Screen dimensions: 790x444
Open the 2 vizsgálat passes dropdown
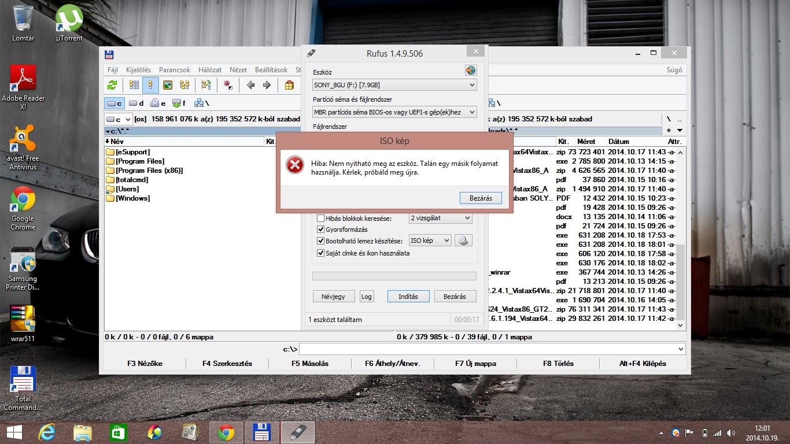pos(440,219)
